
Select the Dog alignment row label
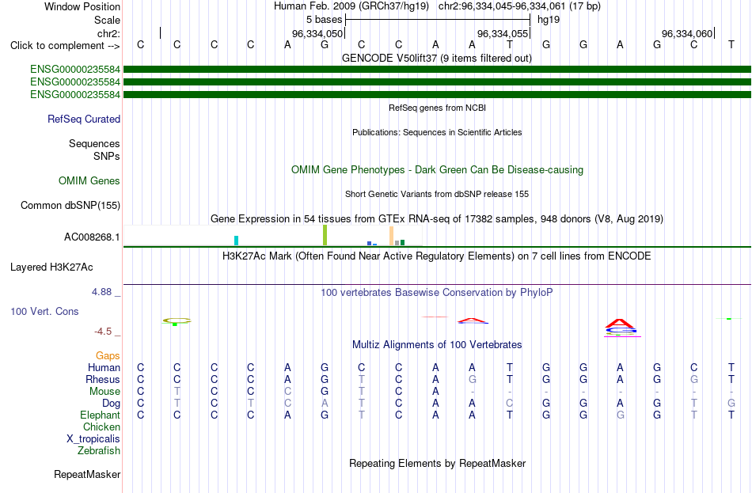coord(111,404)
